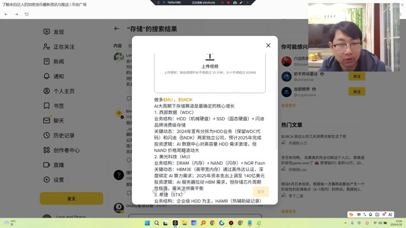The height and width of the screenshot is (228, 406).
Task: Open 个人主页 (Profile) sidebar item
Action: (x=59, y=91)
